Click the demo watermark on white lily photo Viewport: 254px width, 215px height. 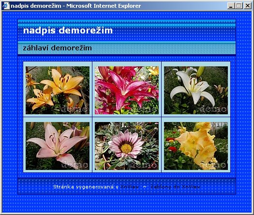pyautogui.click(x=213, y=109)
